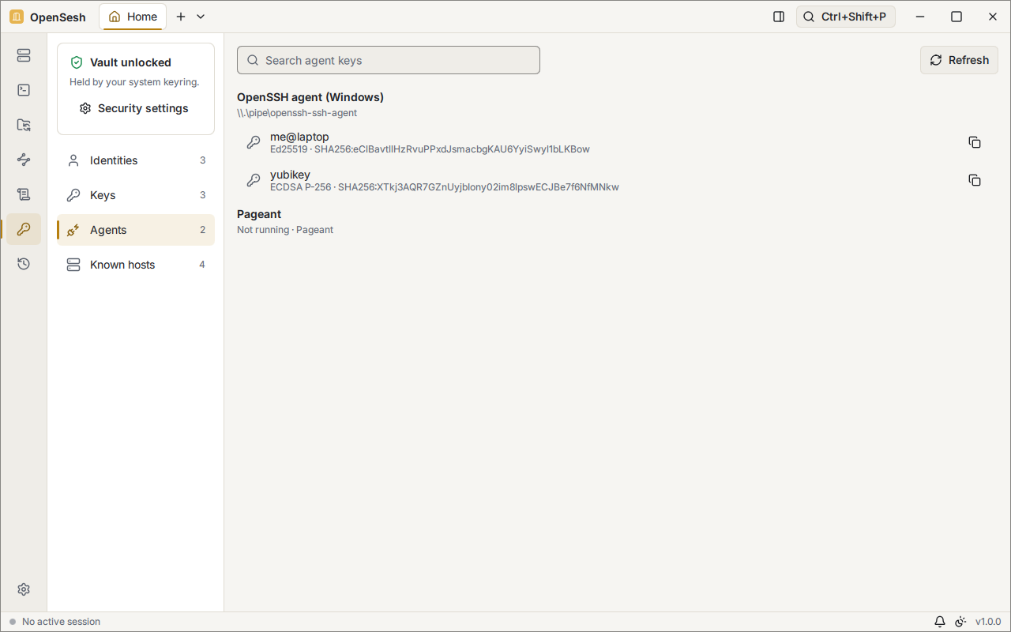Select the yubikey key row
This screenshot has height=632, width=1011.
point(616,180)
